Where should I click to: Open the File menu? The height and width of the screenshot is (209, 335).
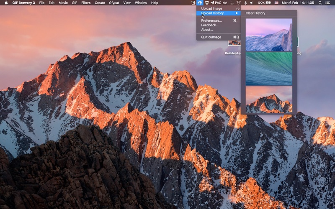pyautogui.click(x=42, y=3)
